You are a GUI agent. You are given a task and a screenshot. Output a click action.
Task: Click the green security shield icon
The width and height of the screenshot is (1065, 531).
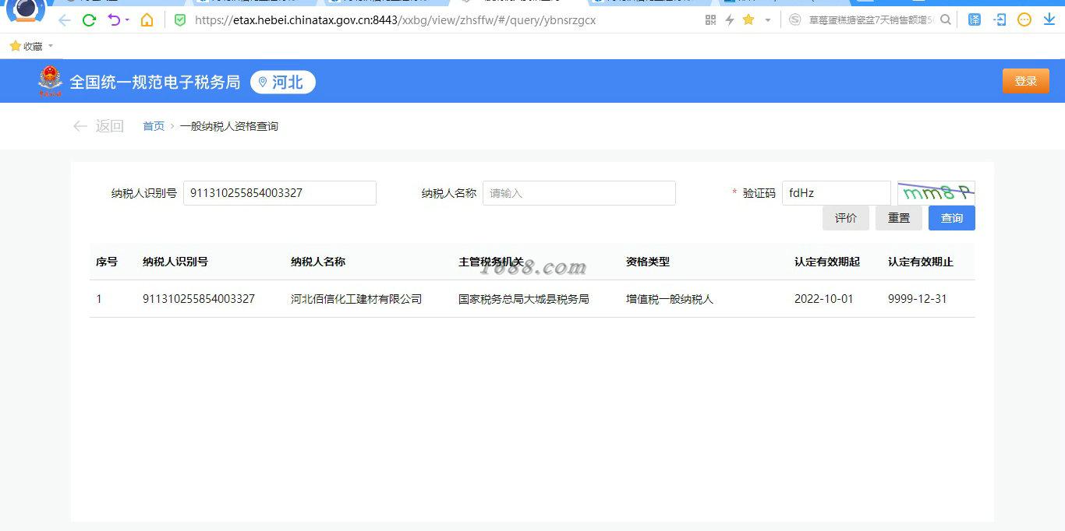[x=180, y=20]
